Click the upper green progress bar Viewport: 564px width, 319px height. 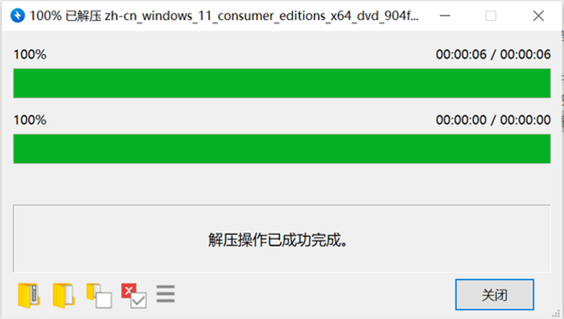point(282,83)
